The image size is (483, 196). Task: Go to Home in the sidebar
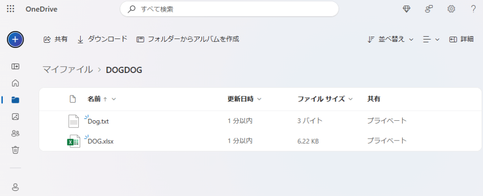coord(15,83)
